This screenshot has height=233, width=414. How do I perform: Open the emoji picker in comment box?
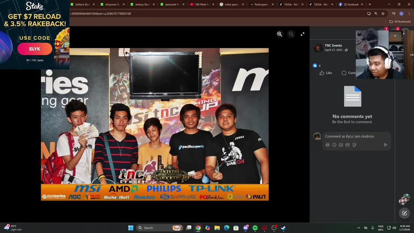[x=334, y=145]
